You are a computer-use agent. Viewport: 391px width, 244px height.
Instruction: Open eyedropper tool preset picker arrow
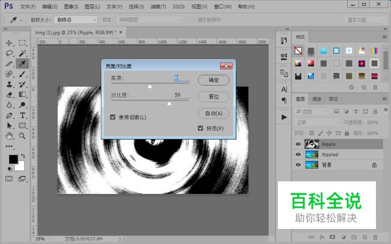point(22,20)
